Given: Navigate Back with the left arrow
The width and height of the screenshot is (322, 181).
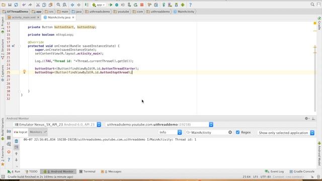Looking at the screenshot, I should pos(72,5).
